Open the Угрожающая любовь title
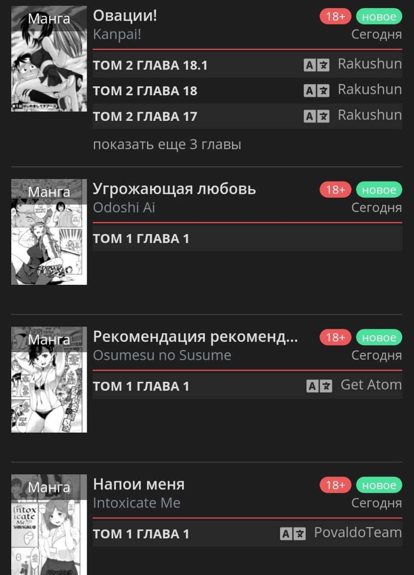414x575 pixels. point(174,189)
